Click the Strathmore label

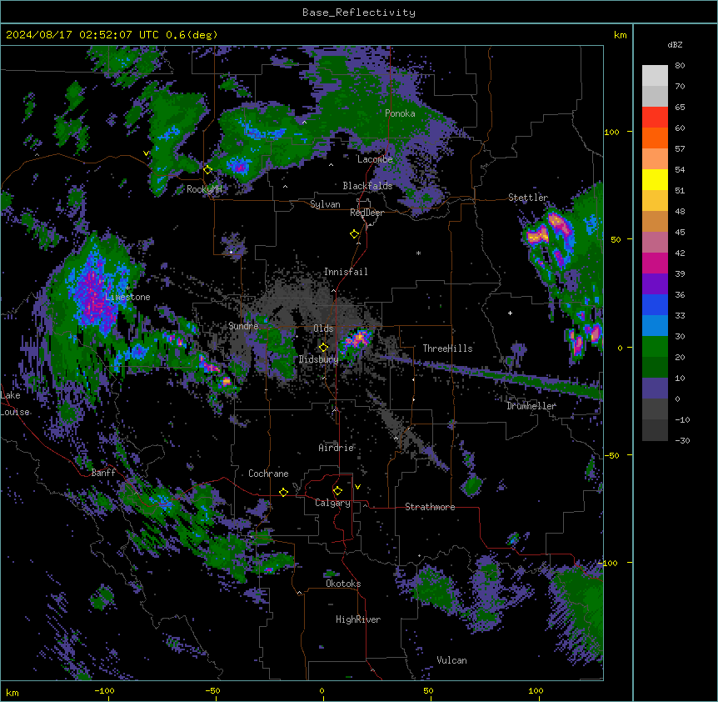430,507
